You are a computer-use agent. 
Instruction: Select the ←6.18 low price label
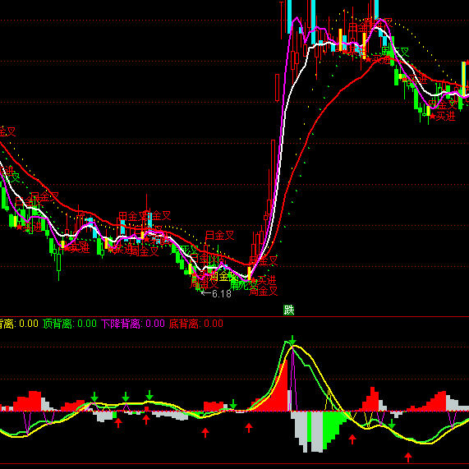(x=216, y=294)
